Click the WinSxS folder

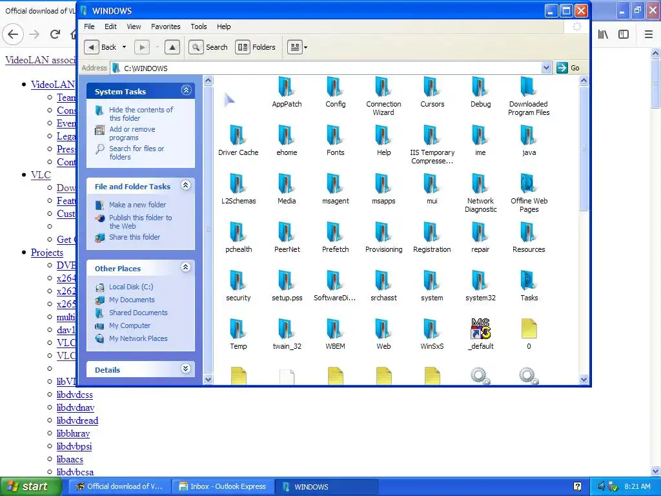432,334
